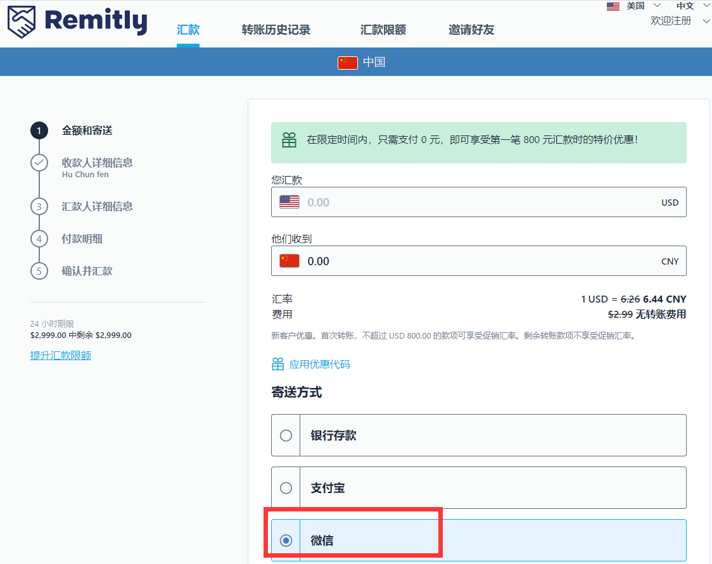This screenshot has width=712, height=564.
Task: Click the 您汇款 USD amount input field
Action: coord(479,202)
